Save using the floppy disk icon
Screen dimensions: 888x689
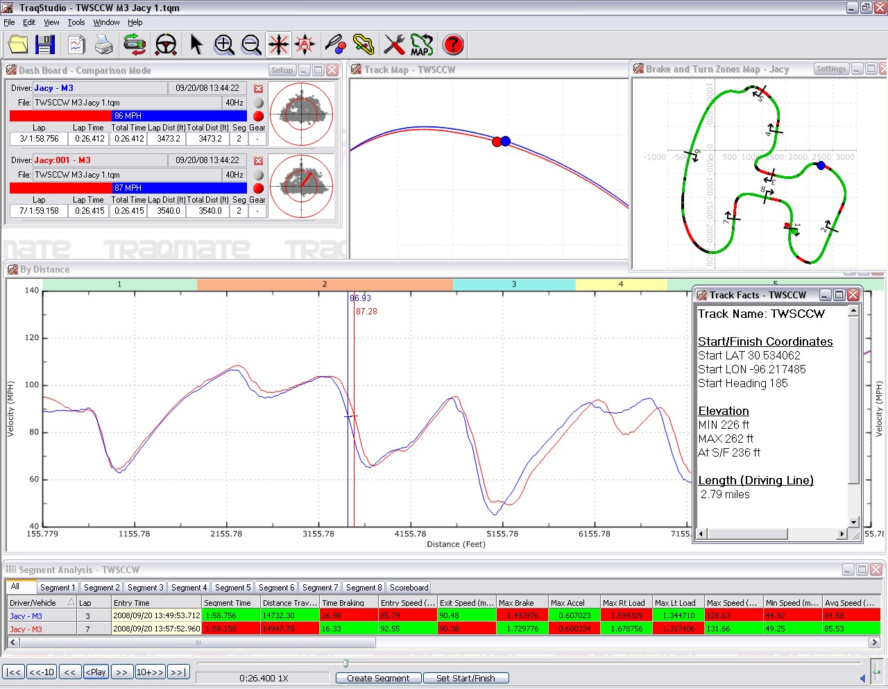click(45, 45)
